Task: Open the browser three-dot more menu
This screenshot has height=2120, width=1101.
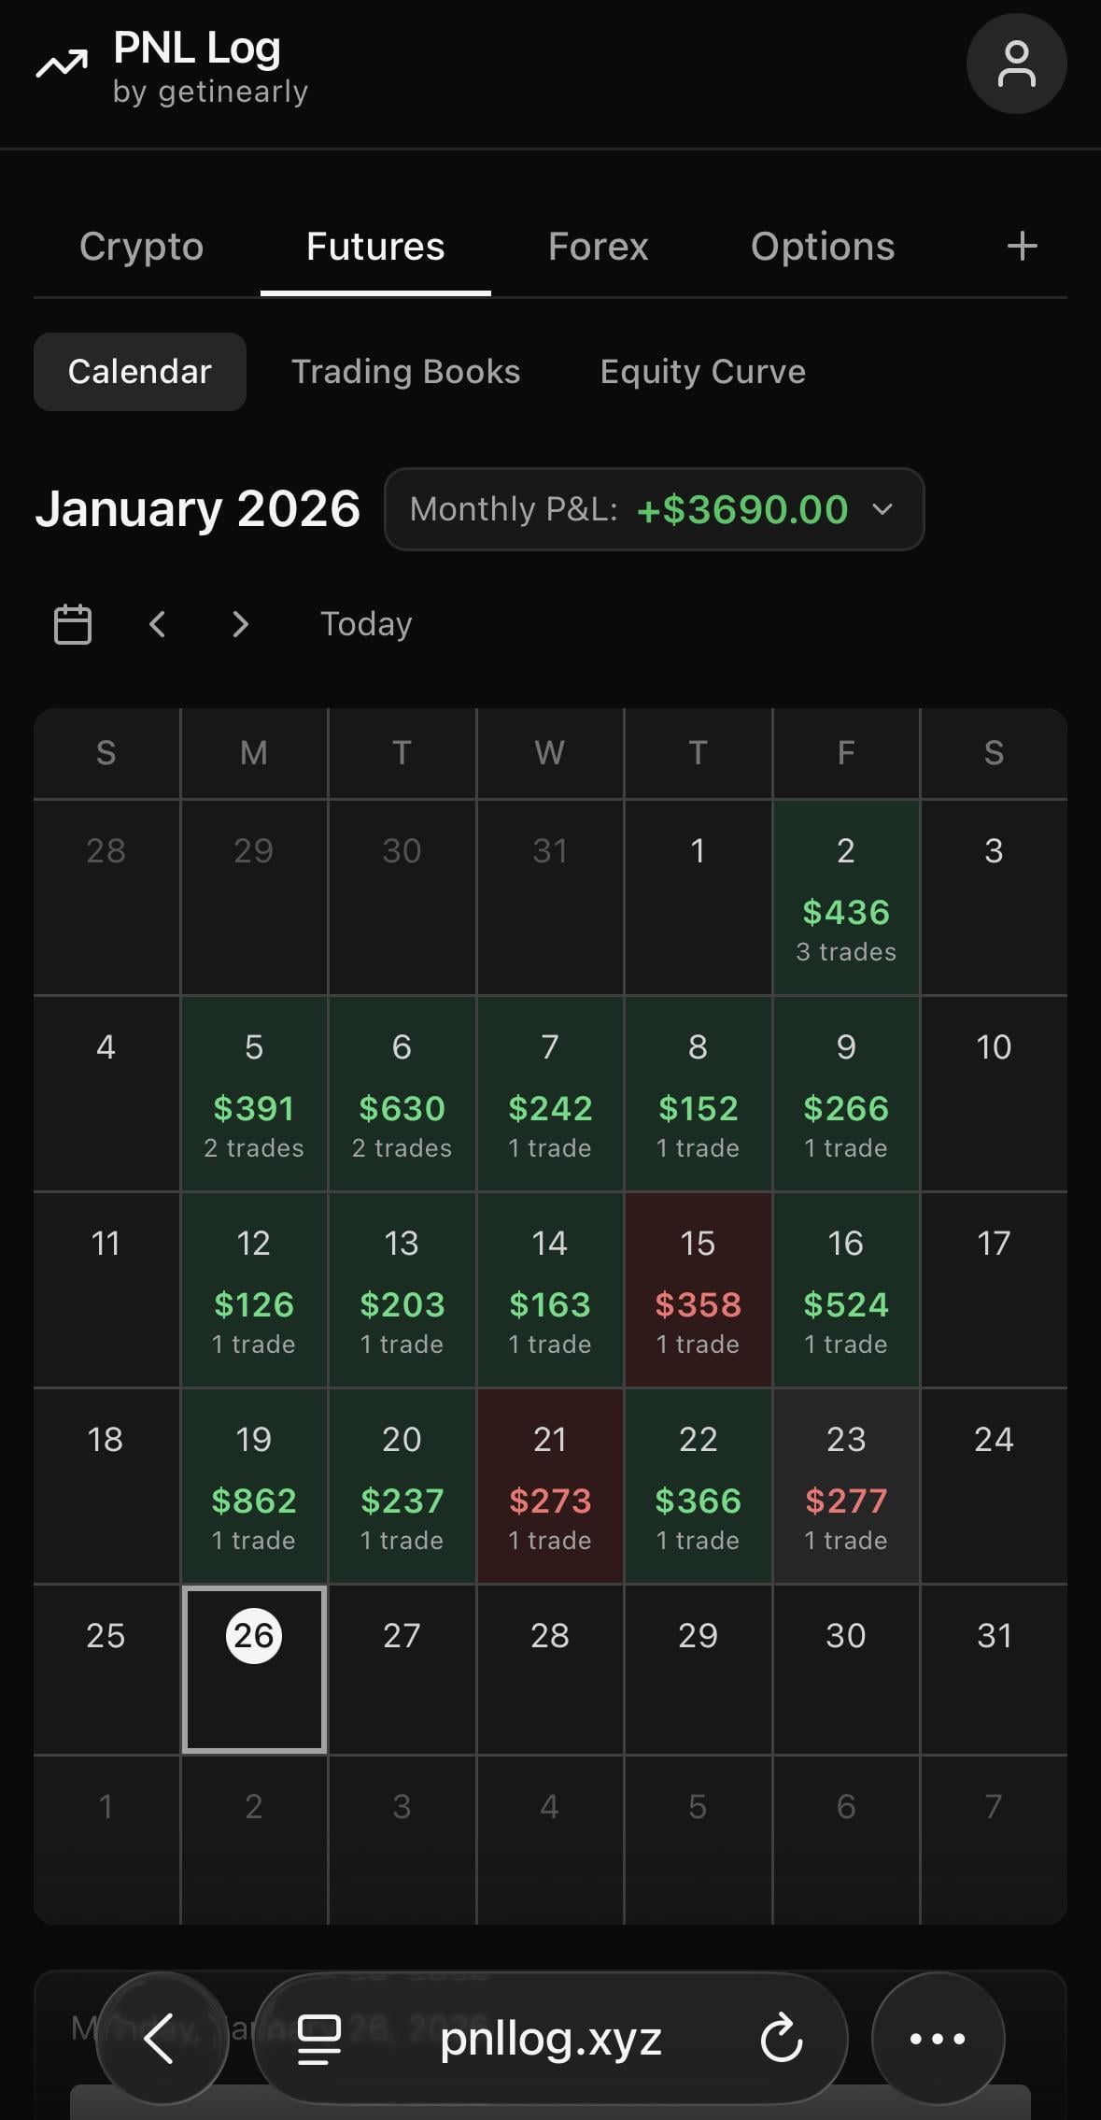Action: [x=938, y=2038]
